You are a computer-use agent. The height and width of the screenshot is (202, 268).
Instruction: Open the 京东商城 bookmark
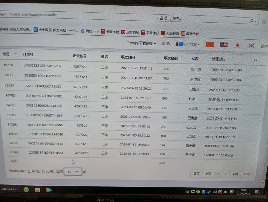(130, 32)
